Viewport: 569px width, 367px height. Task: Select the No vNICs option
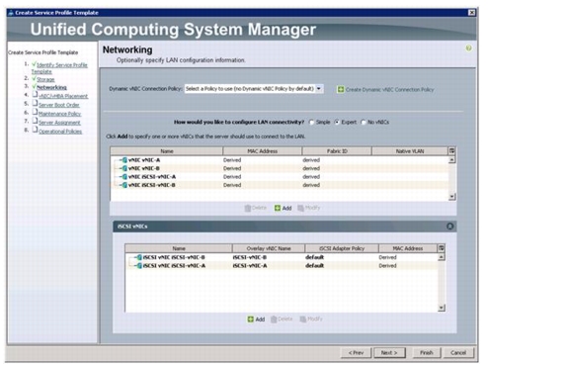pyautogui.click(x=364, y=122)
